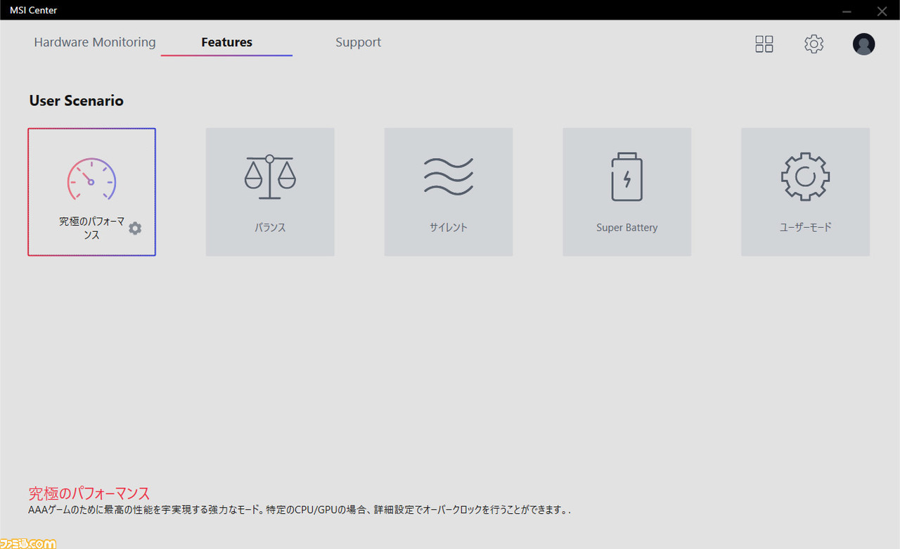Open gear settings on 究極のパフォーマンス tile
This screenshot has width=900, height=549.
pos(135,228)
